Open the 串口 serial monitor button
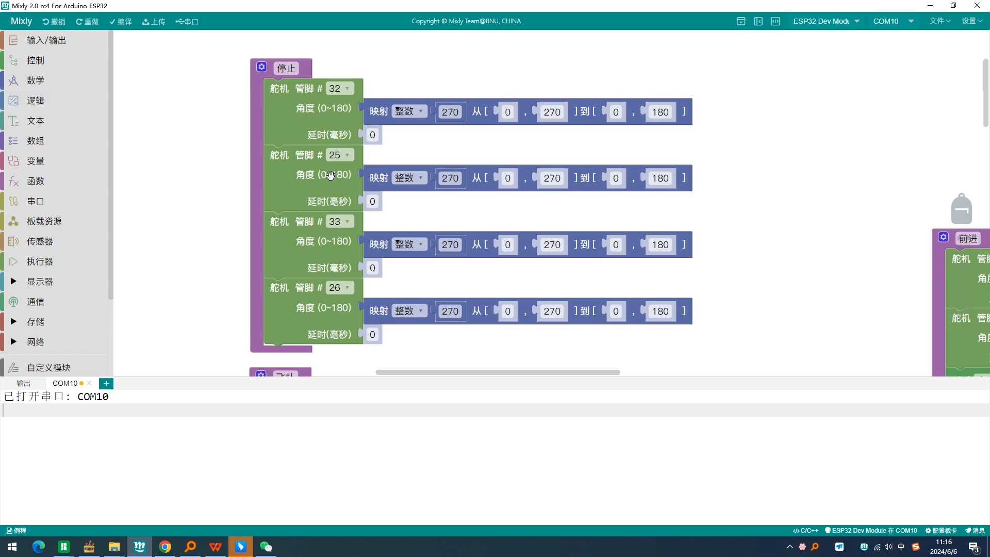990x557 pixels. point(187,22)
